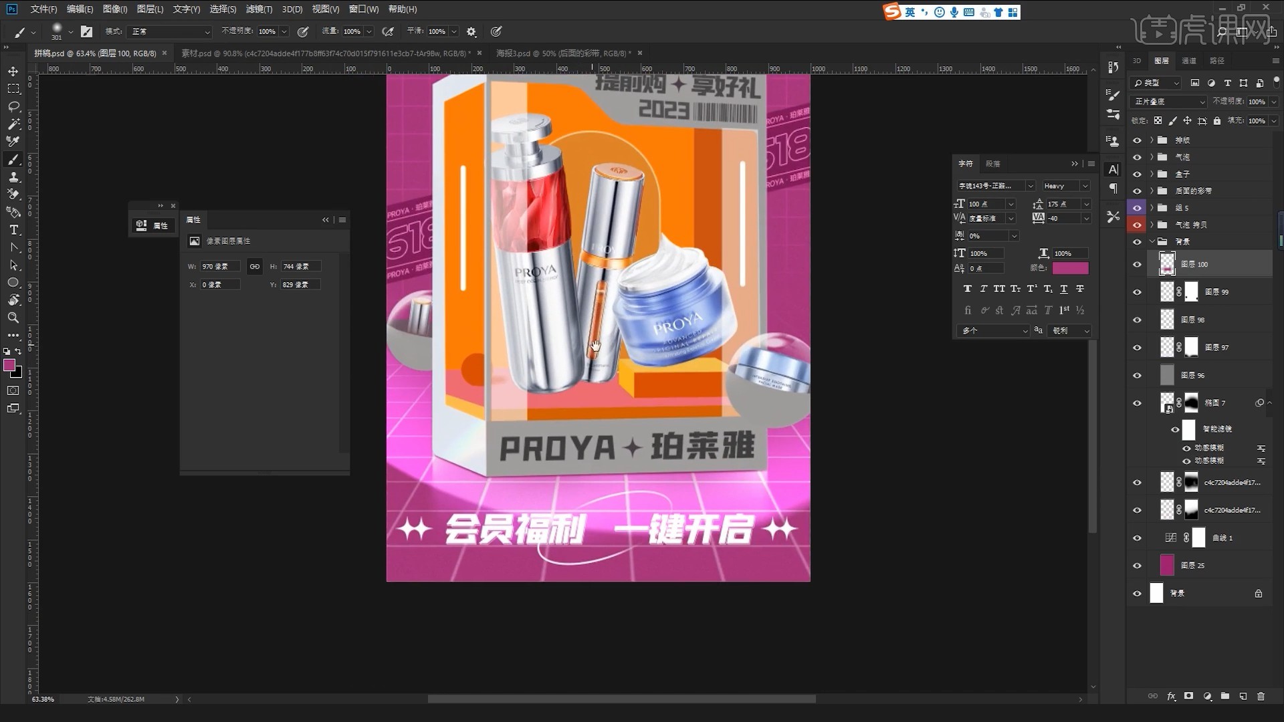The image size is (1284, 722).
Task: Apply faux bold in Character panel
Action: [x=968, y=289]
